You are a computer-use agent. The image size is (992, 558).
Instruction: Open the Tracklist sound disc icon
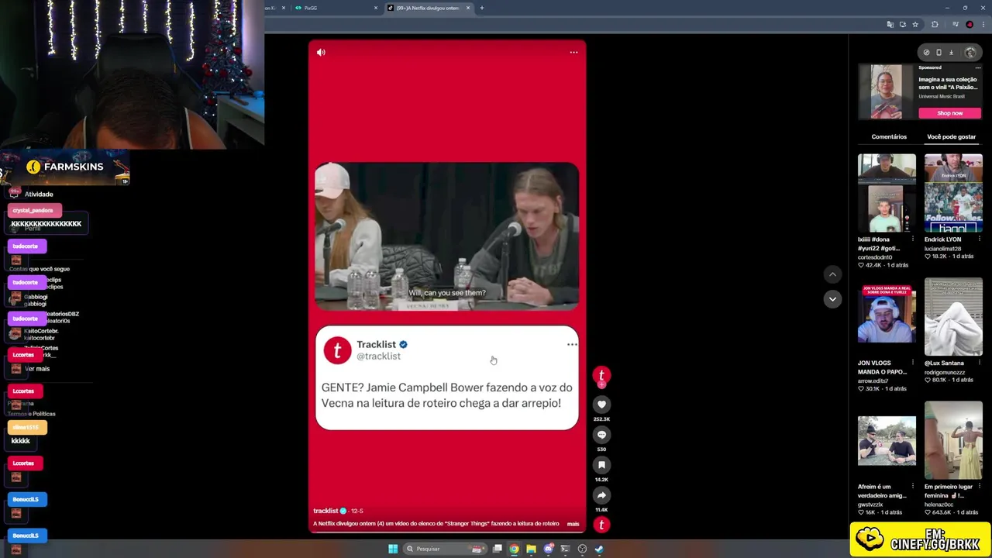point(601,525)
